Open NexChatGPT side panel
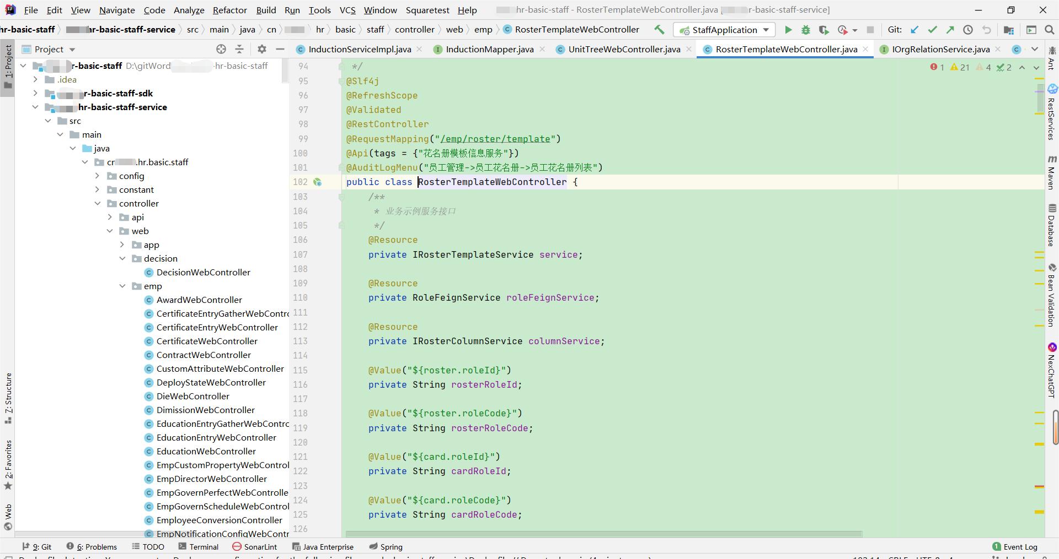This screenshot has height=559, width=1059. pyautogui.click(x=1052, y=370)
